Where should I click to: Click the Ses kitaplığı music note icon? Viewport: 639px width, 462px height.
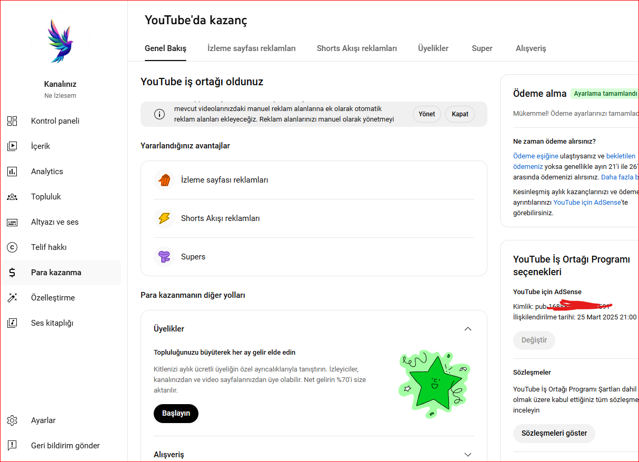12,323
